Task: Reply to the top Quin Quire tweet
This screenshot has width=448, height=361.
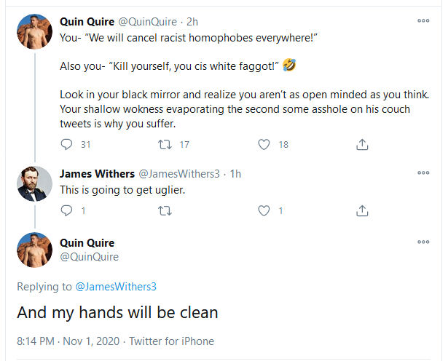Action: (x=68, y=145)
